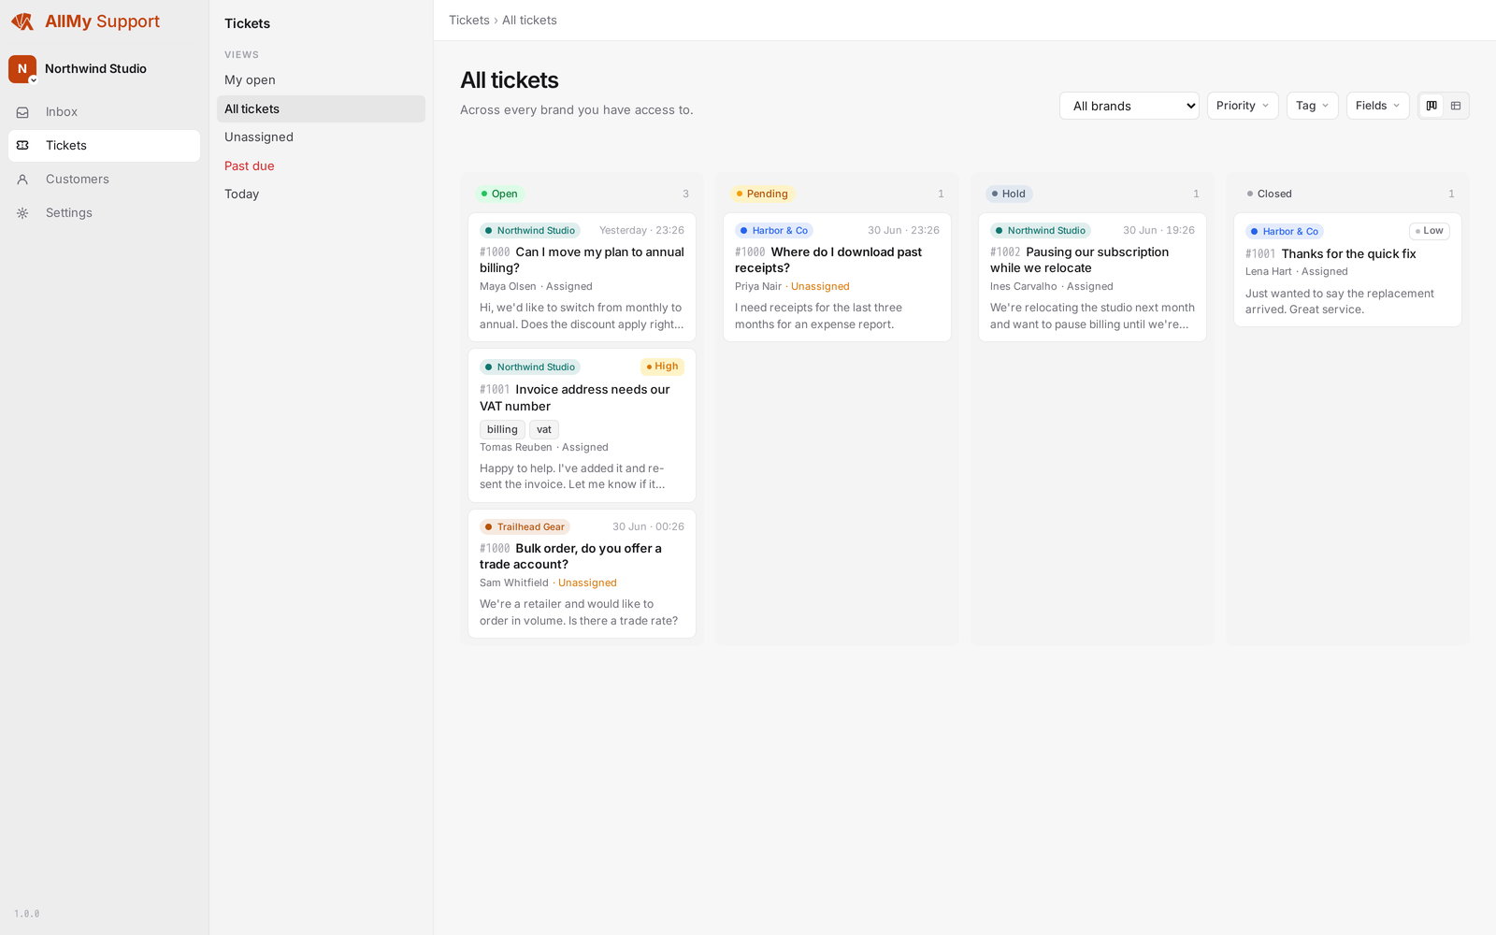Open the Northwind Studio workspace switcher
Screen dimensions: 1496x935
[x=104, y=68]
